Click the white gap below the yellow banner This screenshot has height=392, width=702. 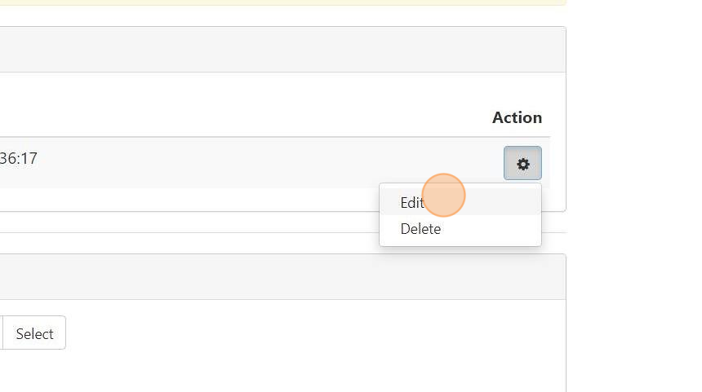[x=278, y=15]
